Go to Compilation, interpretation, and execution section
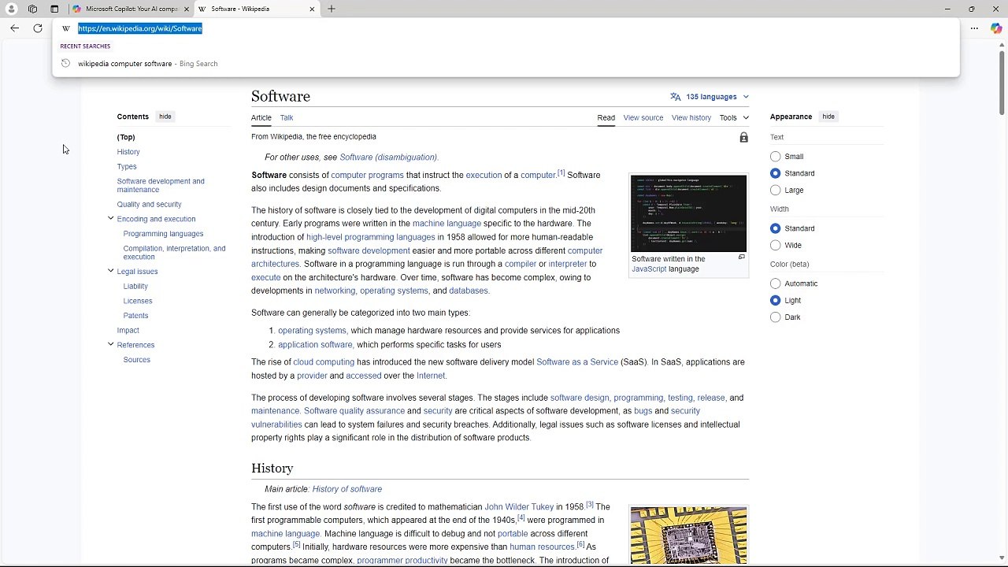 [x=174, y=253]
